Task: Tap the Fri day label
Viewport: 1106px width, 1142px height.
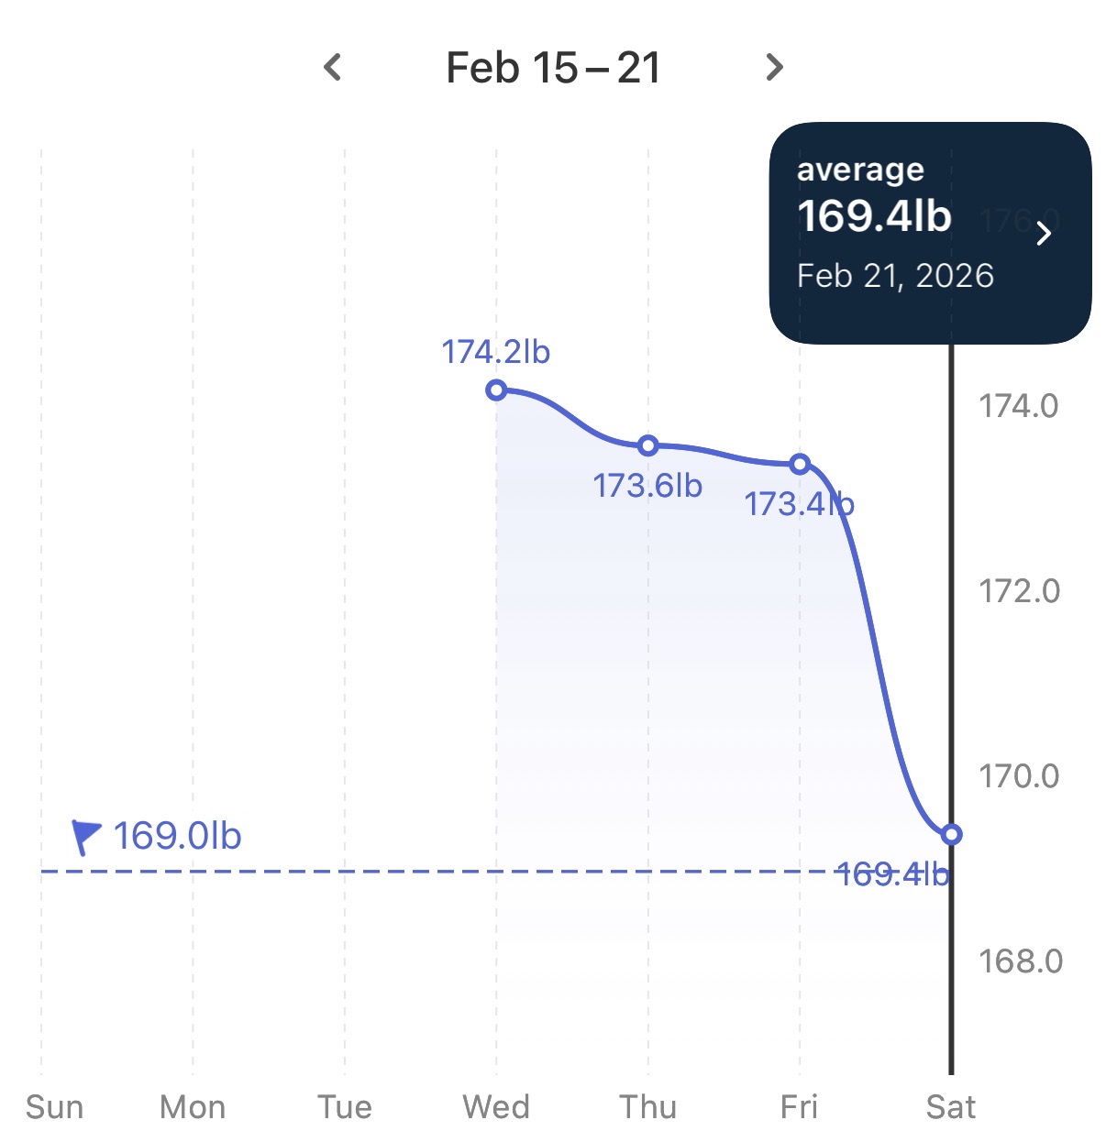Action: click(x=799, y=1107)
